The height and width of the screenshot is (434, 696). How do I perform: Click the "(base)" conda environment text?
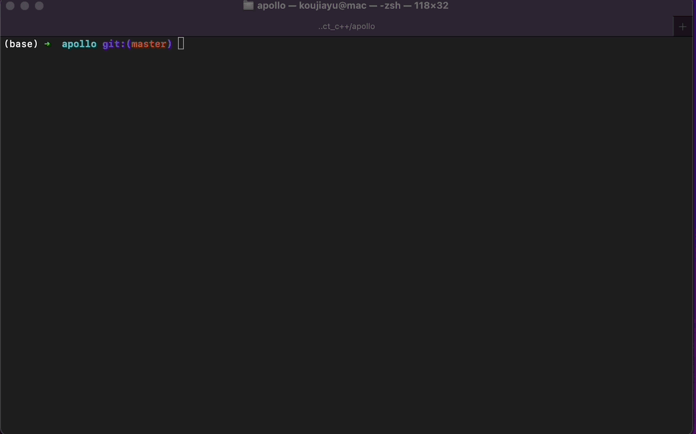[21, 44]
